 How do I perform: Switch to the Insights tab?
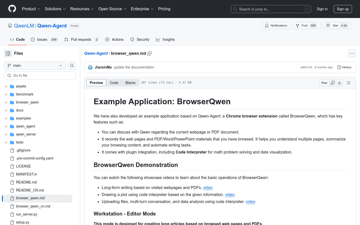pyautogui.click(x=165, y=39)
